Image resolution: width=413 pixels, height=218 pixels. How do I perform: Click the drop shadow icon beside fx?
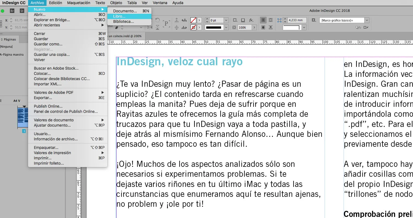point(243,20)
